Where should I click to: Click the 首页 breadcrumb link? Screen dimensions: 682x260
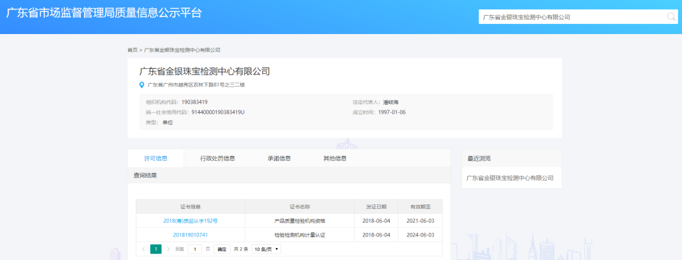click(x=132, y=50)
